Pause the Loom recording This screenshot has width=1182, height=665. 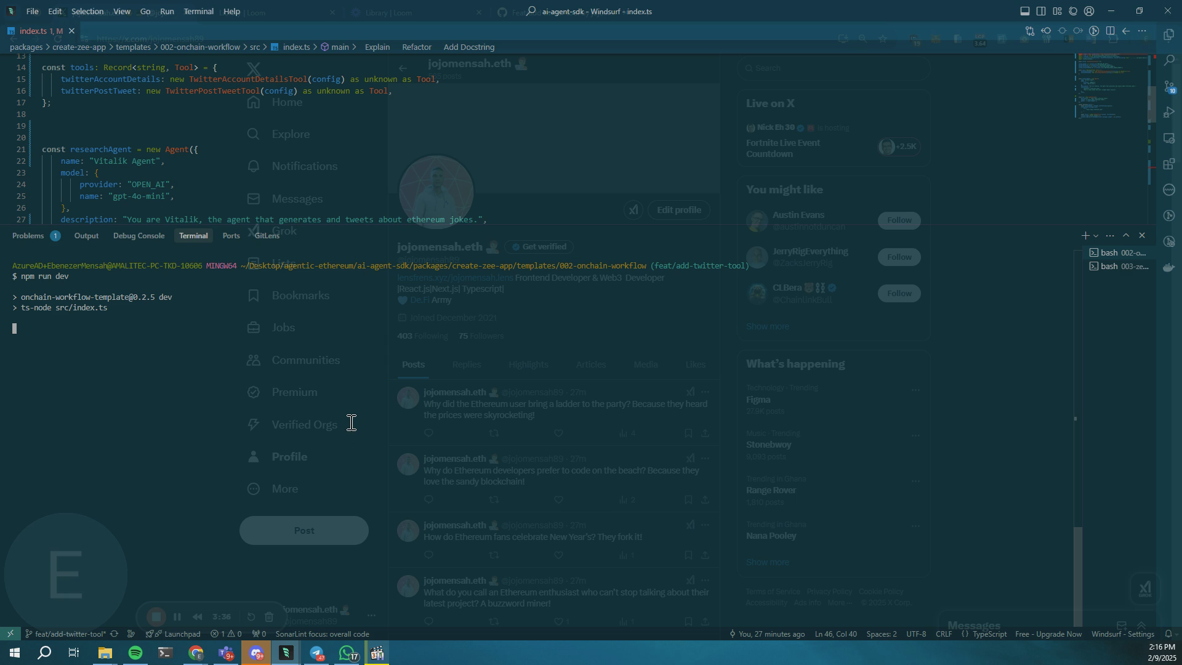(x=177, y=617)
